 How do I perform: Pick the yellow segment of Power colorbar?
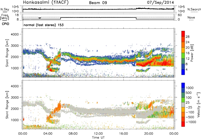coord(183,50)
